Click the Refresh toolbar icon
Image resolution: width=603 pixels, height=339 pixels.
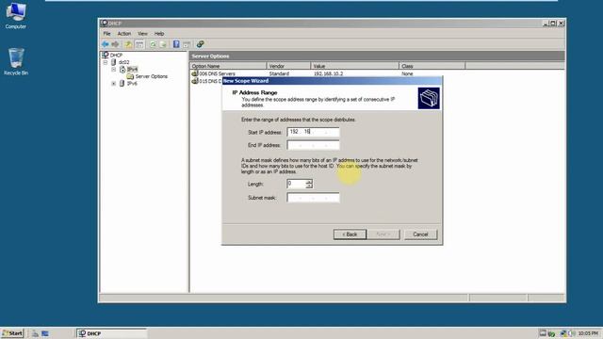click(x=153, y=44)
